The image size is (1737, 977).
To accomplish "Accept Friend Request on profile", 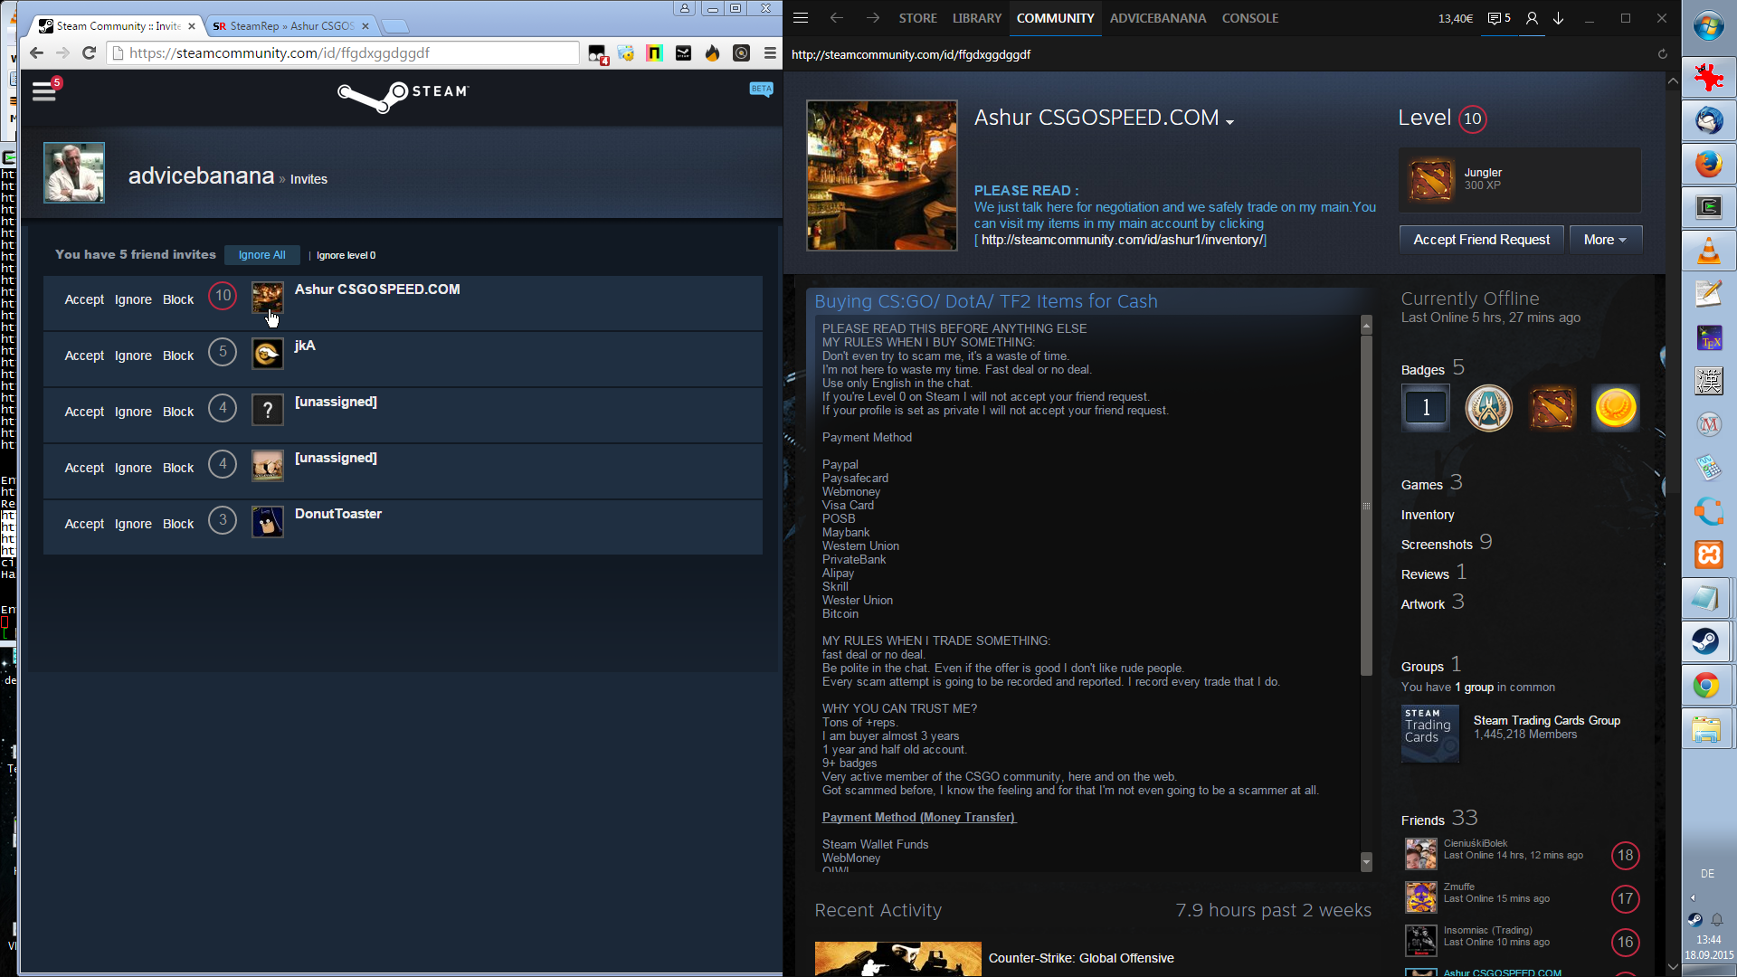I will tap(1481, 240).
